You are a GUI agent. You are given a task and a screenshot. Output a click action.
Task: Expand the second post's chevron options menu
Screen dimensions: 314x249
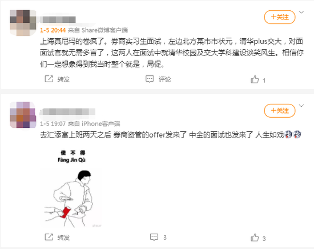point(301,106)
